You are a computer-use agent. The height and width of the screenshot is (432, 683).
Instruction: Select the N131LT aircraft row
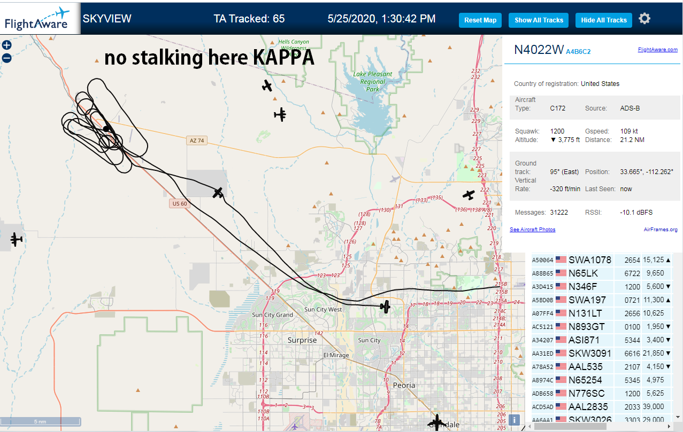pyautogui.click(x=601, y=313)
